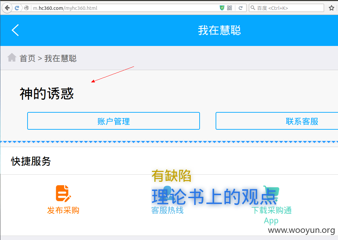Open the QR code icon in address bar
The width and height of the screenshot is (338, 240).
click(230, 8)
